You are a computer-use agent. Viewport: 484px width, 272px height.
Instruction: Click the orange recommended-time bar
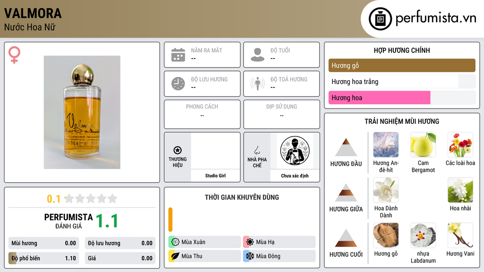tap(170, 220)
